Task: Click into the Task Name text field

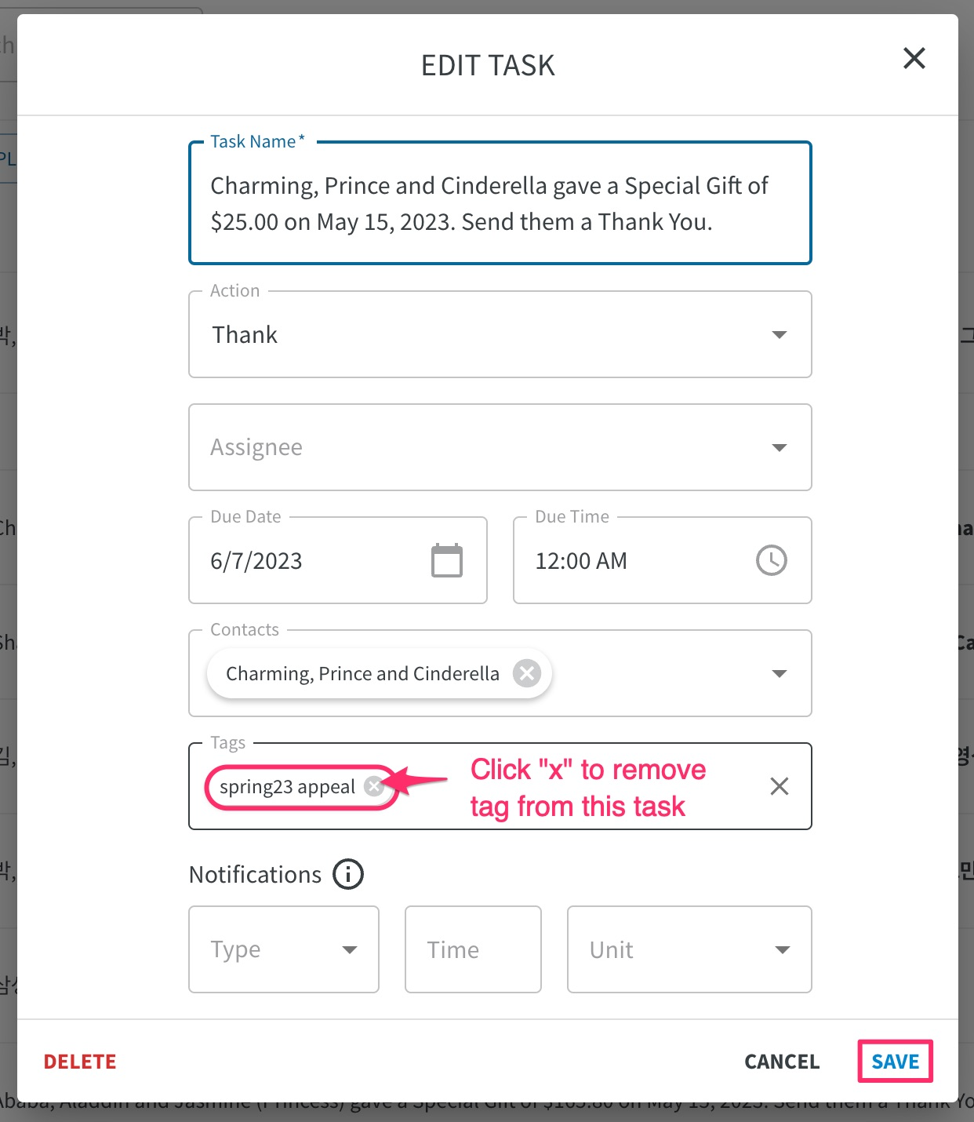Action: (500, 203)
